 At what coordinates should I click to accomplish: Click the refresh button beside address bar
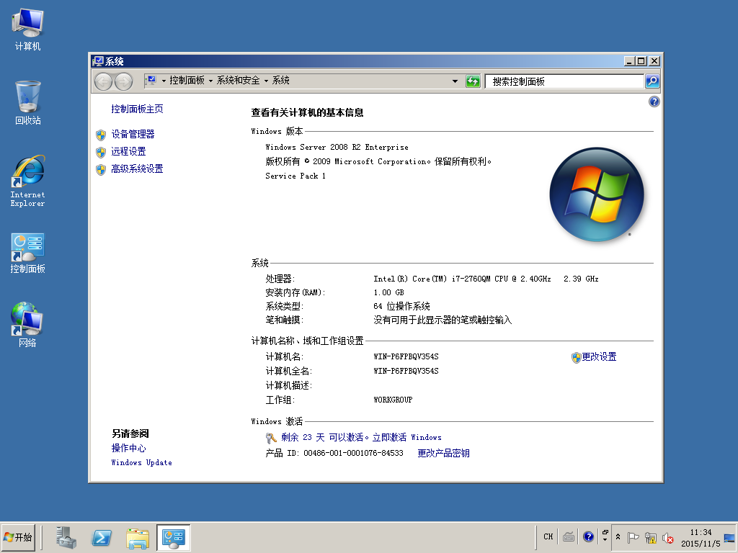pos(473,81)
